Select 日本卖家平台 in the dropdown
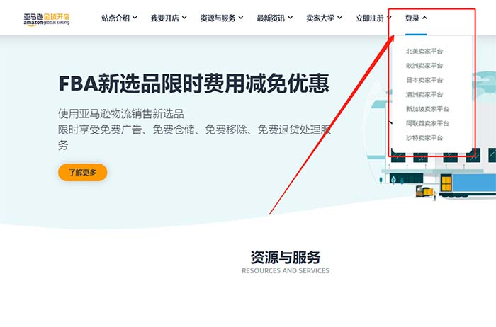 pos(424,80)
